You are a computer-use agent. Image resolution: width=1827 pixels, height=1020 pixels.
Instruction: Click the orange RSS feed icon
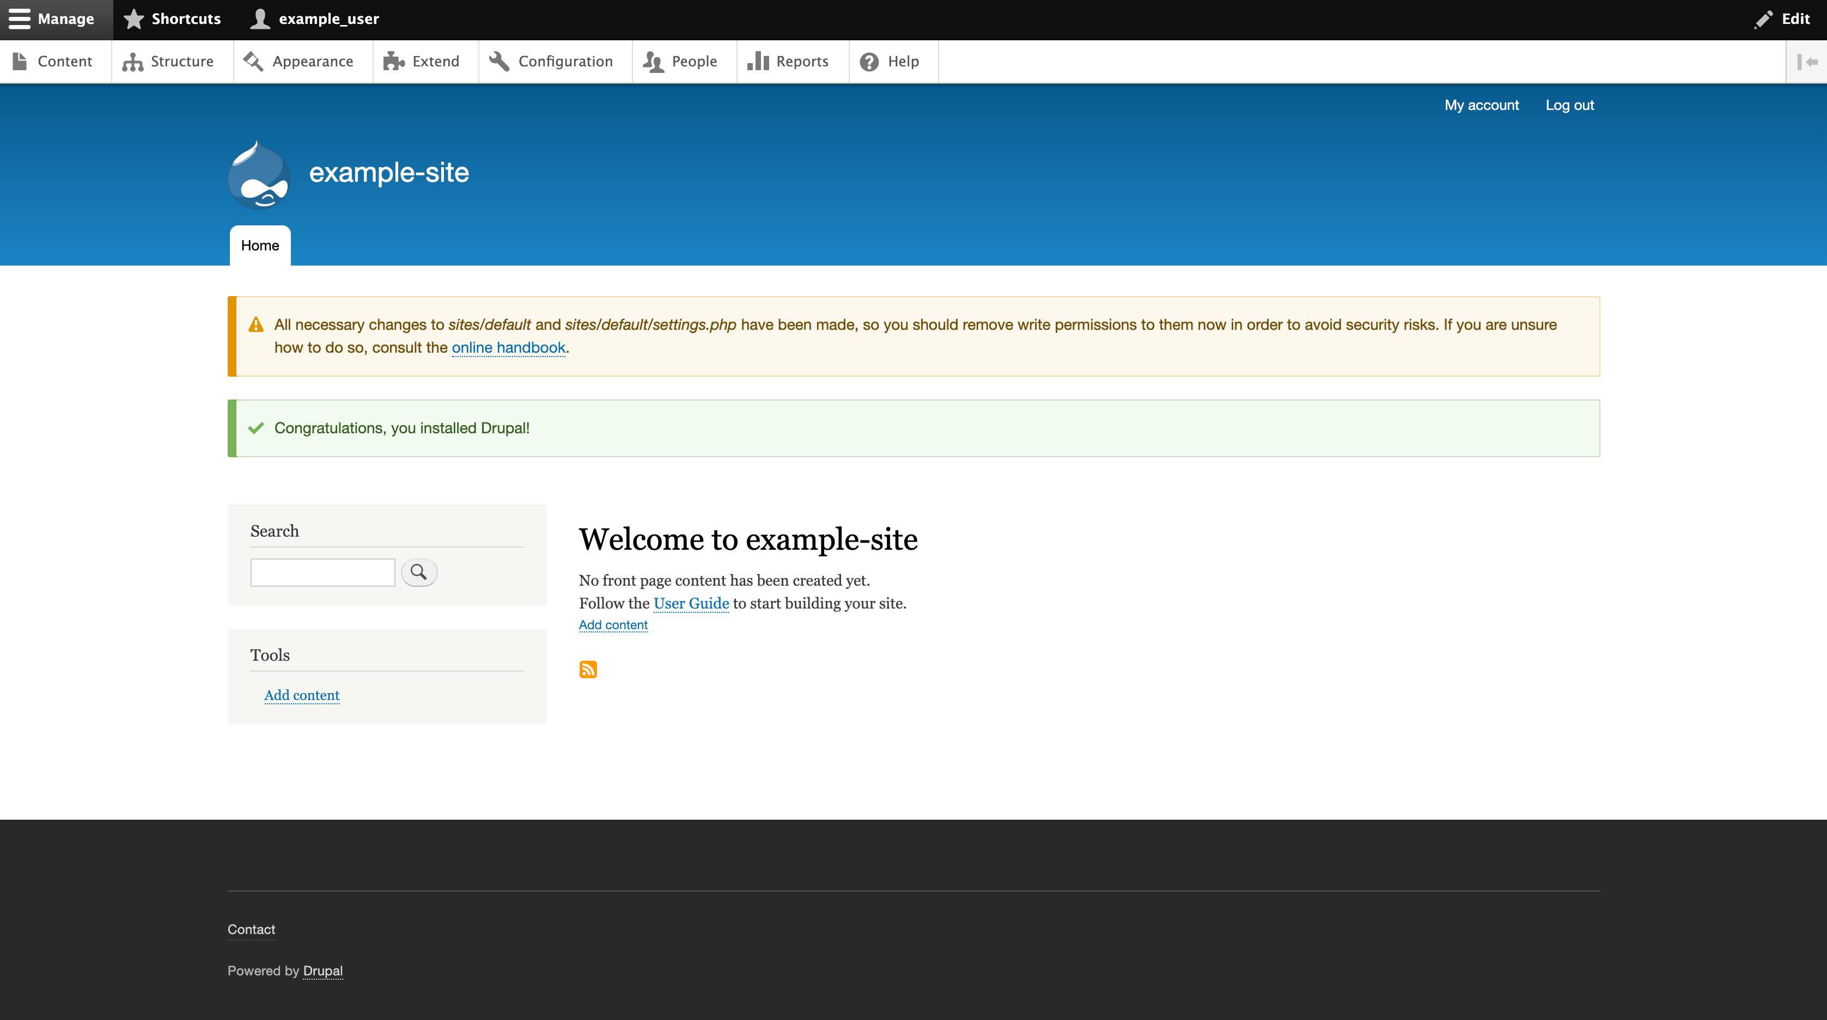(x=587, y=669)
